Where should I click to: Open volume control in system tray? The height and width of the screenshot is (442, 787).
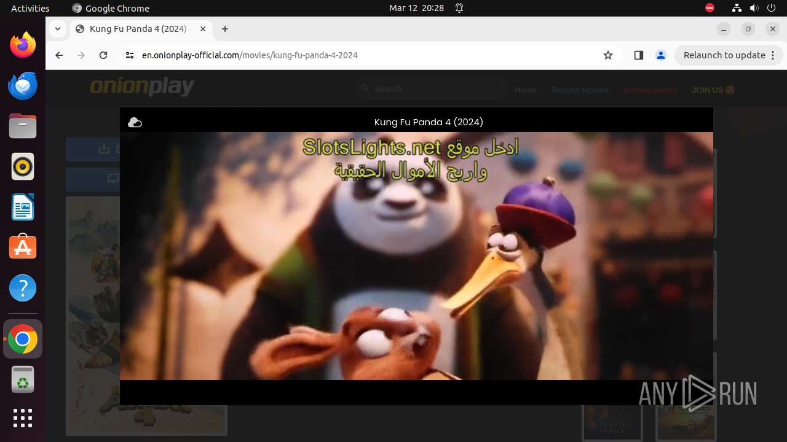pos(754,8)
